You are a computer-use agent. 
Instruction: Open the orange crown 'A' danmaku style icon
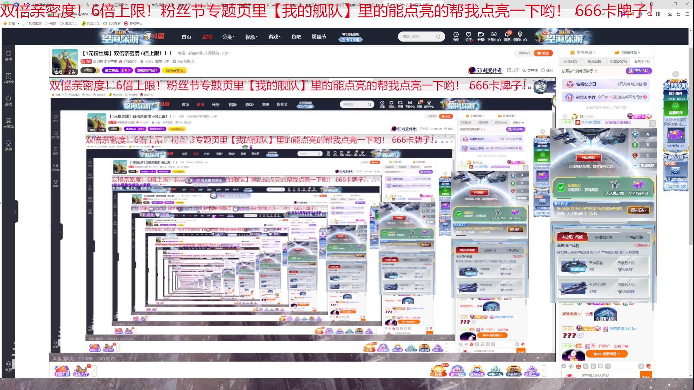pos(579,366)
